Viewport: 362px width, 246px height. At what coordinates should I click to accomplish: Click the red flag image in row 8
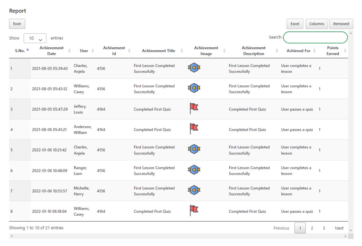click(x=194, y=211)
